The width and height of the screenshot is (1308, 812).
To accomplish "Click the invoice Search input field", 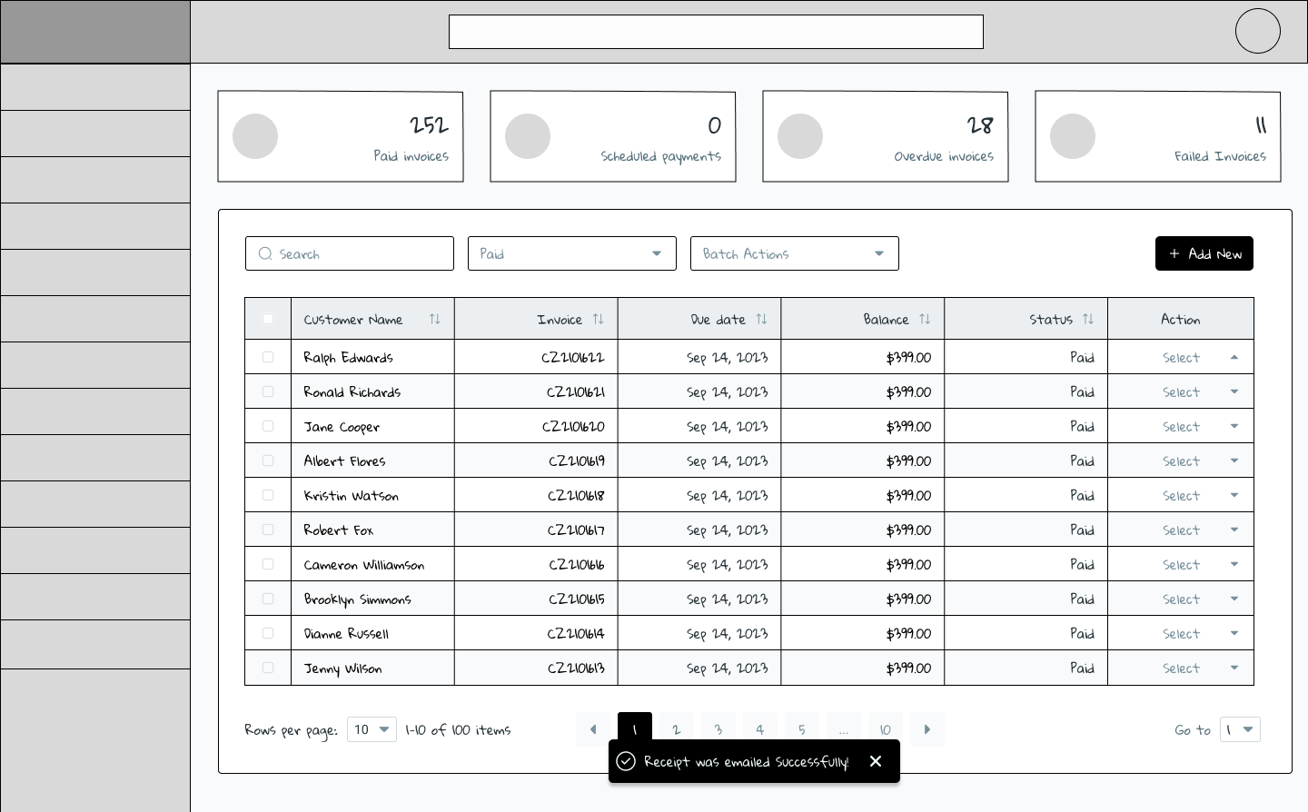I will (x=349, y=253).
